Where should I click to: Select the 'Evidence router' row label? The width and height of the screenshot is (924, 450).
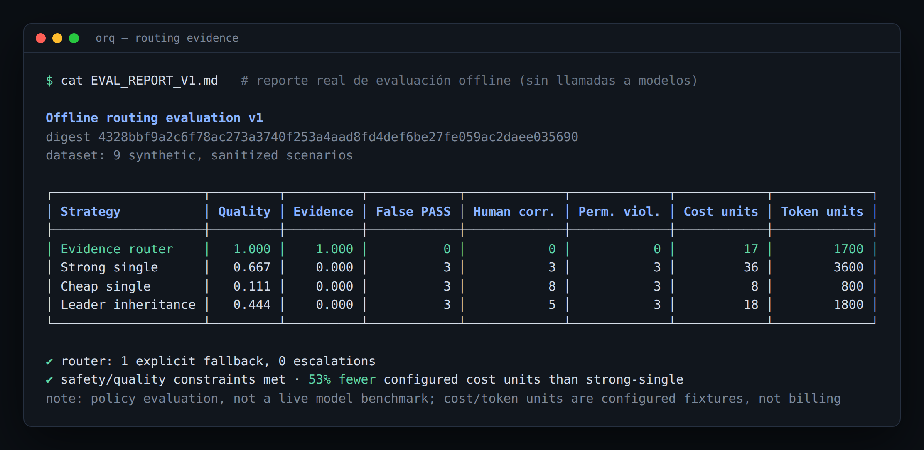(x=117, y=249)
